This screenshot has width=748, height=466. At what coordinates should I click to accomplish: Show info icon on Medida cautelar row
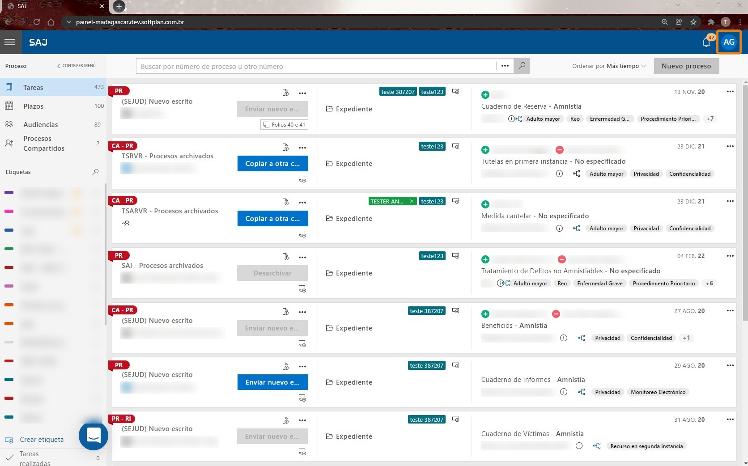559,229
